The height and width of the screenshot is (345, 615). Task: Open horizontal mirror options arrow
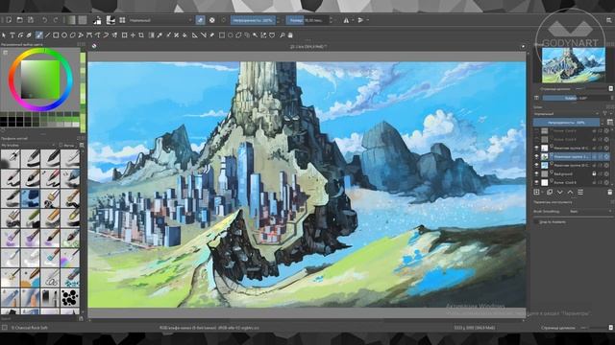pyautogui.click(x=353, y=20)
